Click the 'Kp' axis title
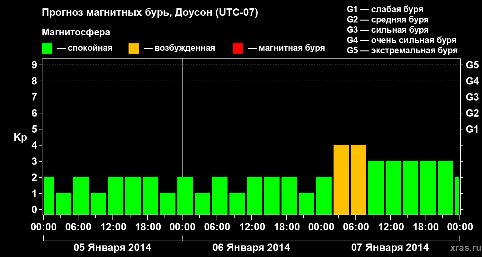The height and width of the screenshot is (257, 482). 20,137
